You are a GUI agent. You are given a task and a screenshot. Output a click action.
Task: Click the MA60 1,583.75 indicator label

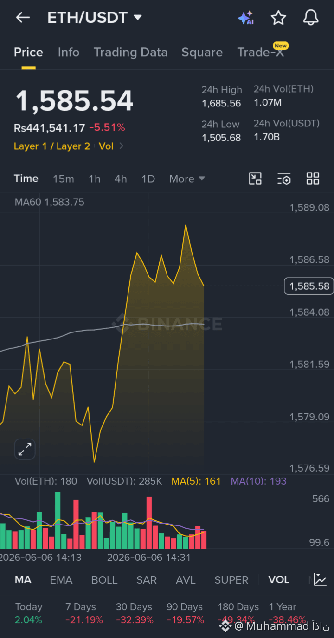pos(49,202)
